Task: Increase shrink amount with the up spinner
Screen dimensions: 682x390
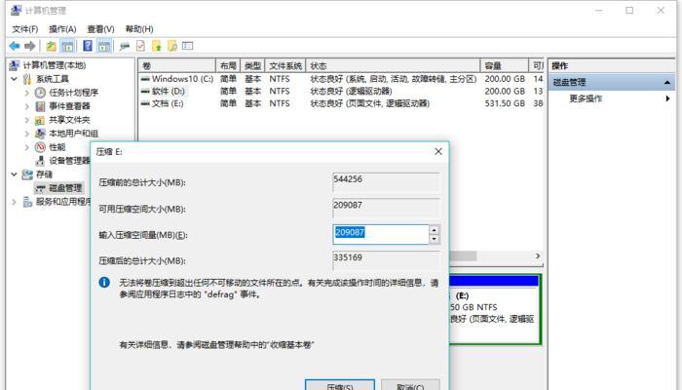Action: click(x=435, y=230)
